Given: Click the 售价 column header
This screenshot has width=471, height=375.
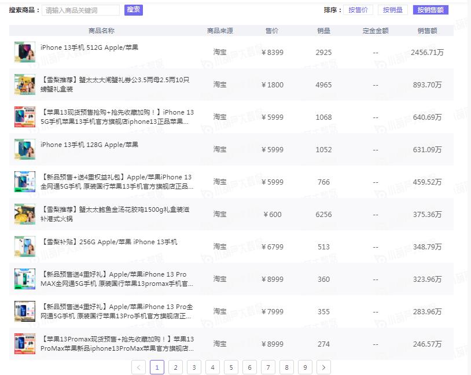Looking at the screenshot, I should (x=271, y=31).
